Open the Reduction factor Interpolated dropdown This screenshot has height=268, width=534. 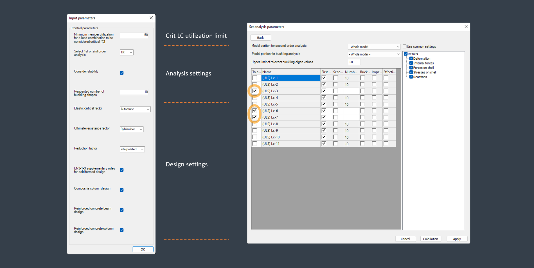coord(132,149)
